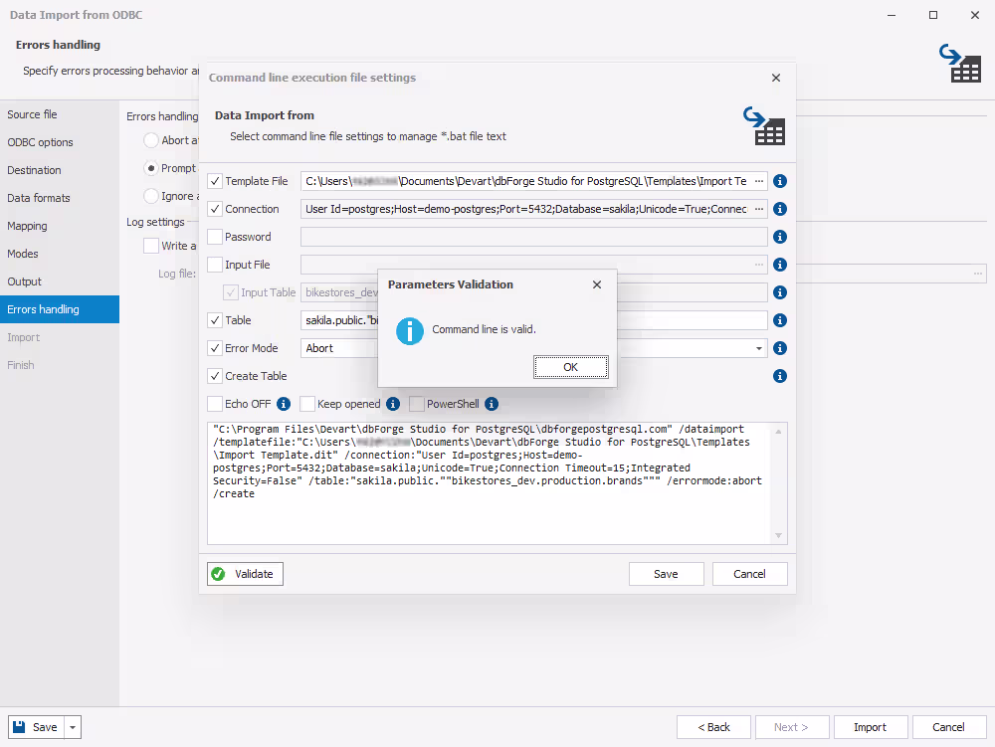This screenshot has height=747, width=995.
Task: Click info icon for Connection row
Action: point(780,209)
